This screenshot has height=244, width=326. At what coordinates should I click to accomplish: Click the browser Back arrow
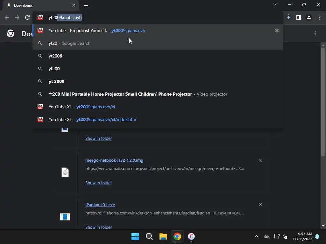(x=7, y=18)
